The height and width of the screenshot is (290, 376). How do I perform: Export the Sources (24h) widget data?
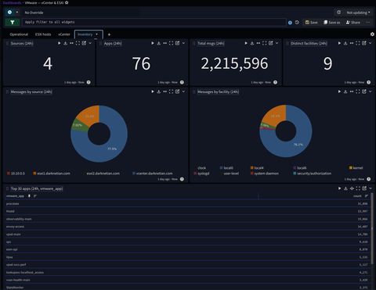pos(65,43)
